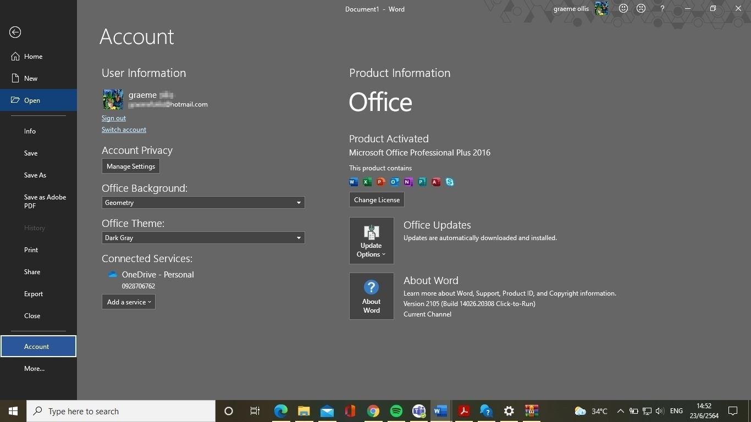The width and height of the screenshot is (751, 422).
Task: Open Adobe Acrobat from taskbar
Action: click(x=464, y=411)
